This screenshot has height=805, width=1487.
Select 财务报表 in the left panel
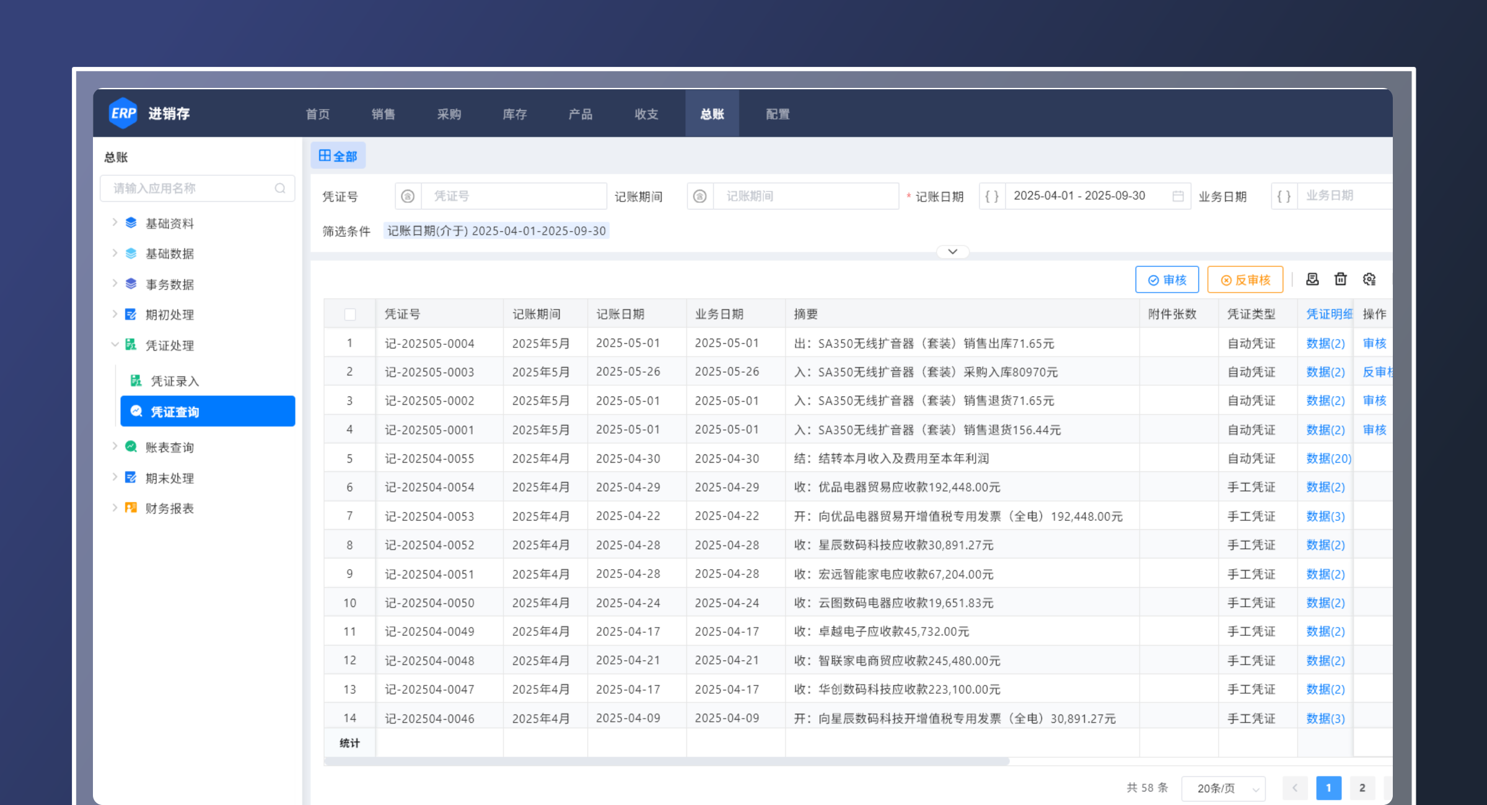(x=170, y=508)
